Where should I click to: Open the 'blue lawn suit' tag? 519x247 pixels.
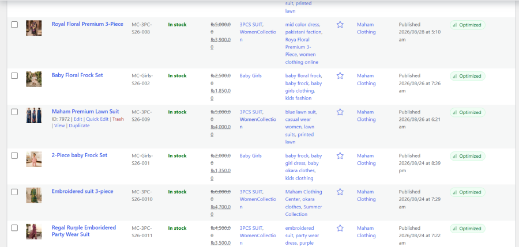click(x=300, y=112)
